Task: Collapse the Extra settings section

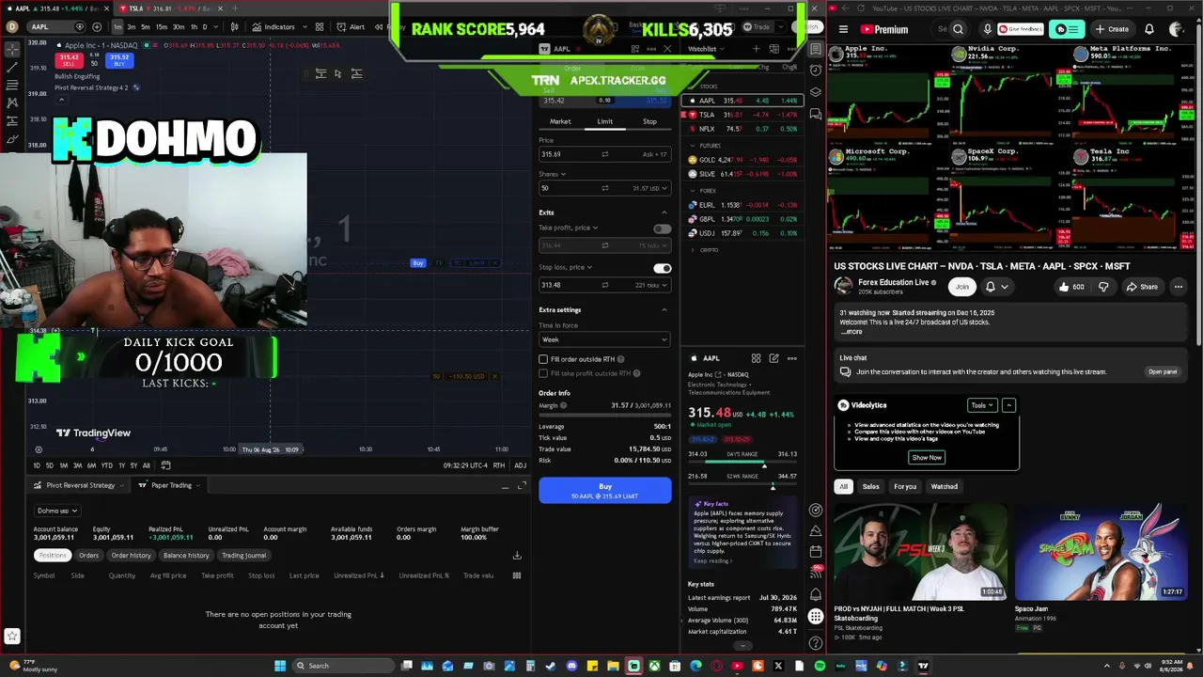Action: click(x=664, y=309)
